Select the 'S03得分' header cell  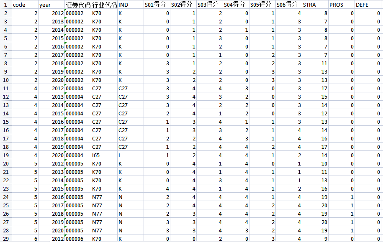(x=210, y=5)
